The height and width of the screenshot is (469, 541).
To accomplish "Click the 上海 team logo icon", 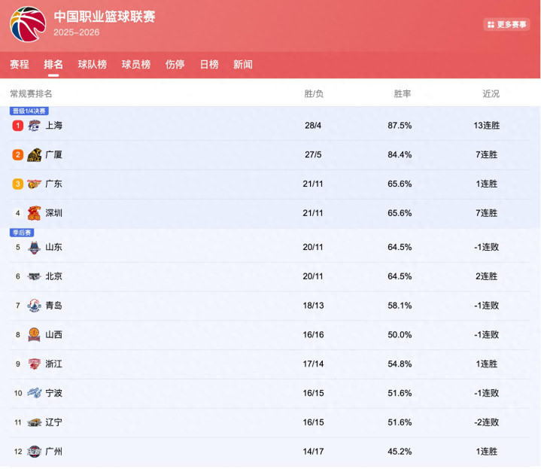I will pos(34,126).
